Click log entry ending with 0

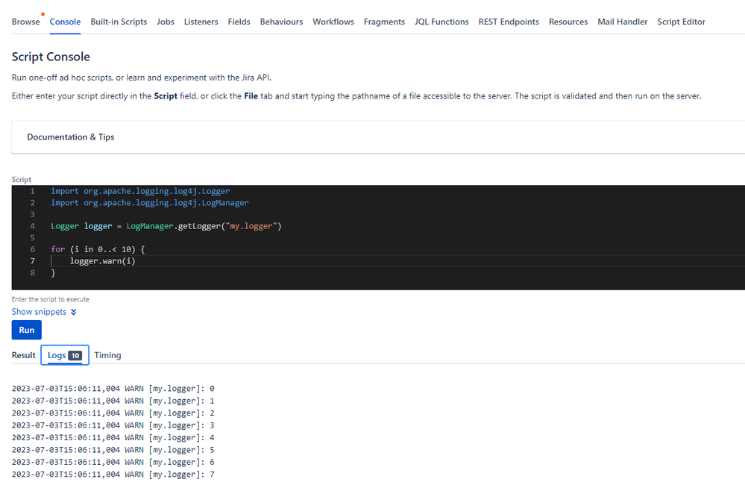(113, 389)
